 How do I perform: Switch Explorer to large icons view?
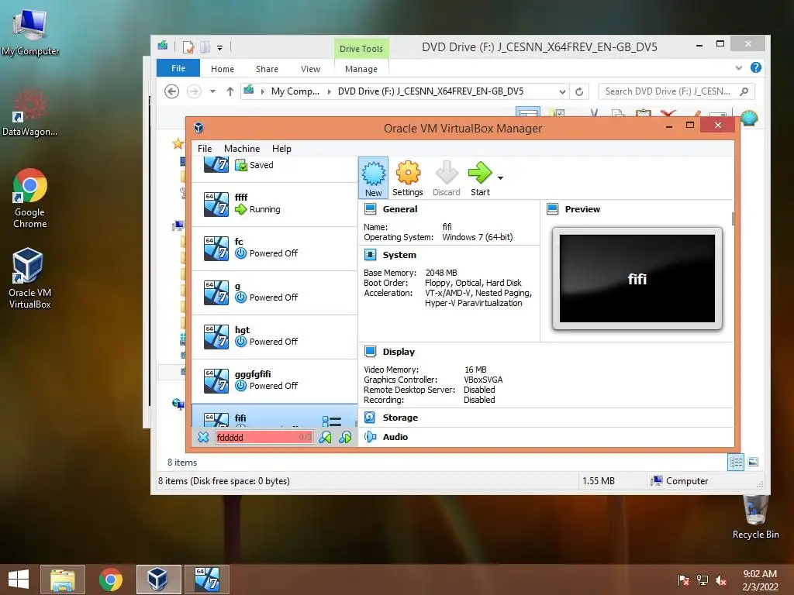coord(753,462)
